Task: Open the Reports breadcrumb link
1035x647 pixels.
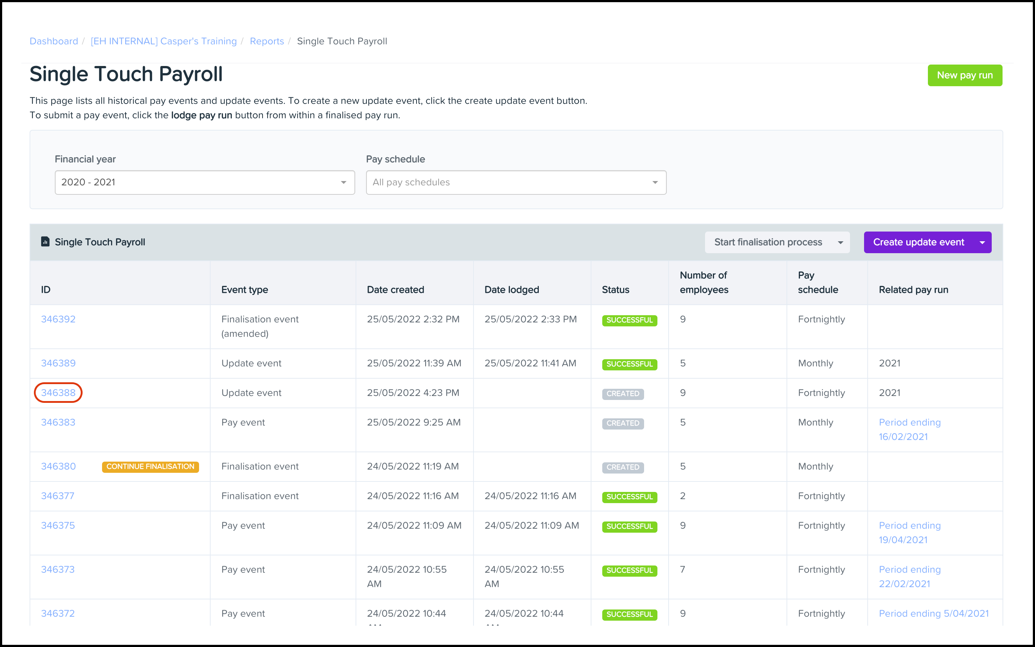Action: [267, 41]
